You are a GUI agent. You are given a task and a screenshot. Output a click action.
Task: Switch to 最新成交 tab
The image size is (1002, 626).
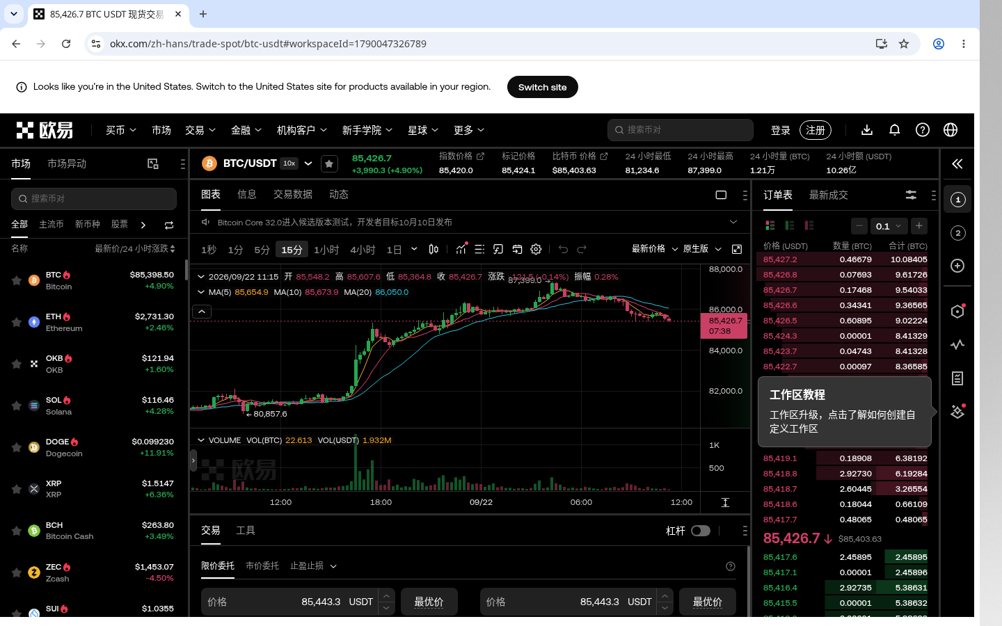(x=828, y=195)
